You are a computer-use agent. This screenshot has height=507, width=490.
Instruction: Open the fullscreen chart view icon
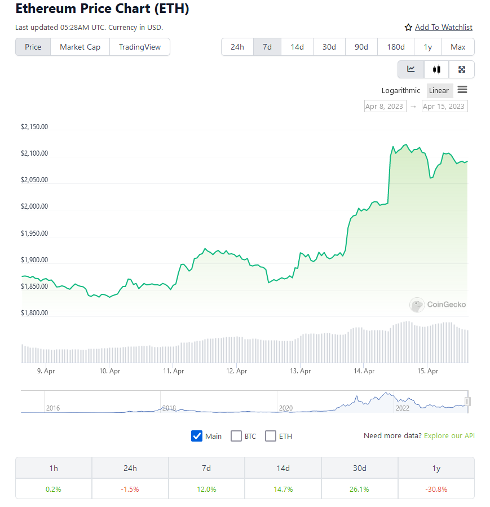(461, 69)
